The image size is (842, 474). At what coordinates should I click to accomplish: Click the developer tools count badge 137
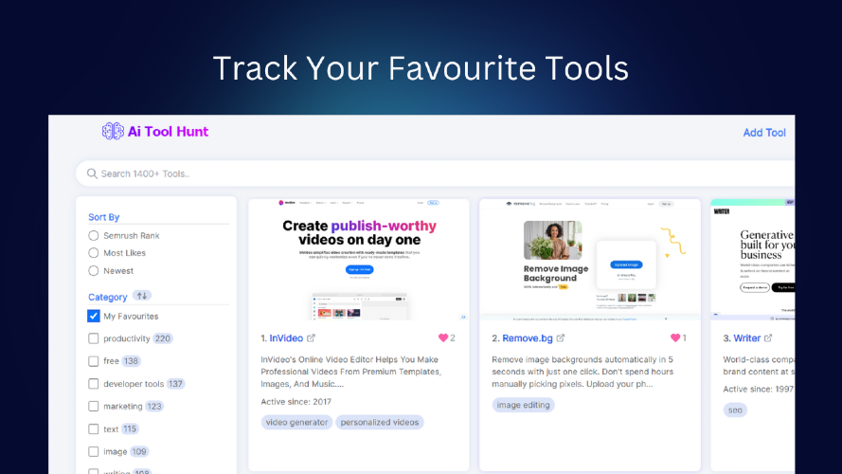click(175, 384)
